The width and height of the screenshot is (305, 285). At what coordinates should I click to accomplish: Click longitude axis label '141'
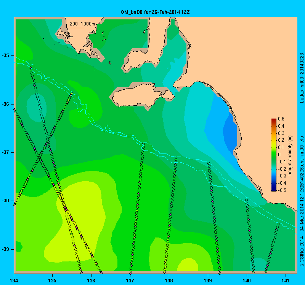(x=286, y=280)
